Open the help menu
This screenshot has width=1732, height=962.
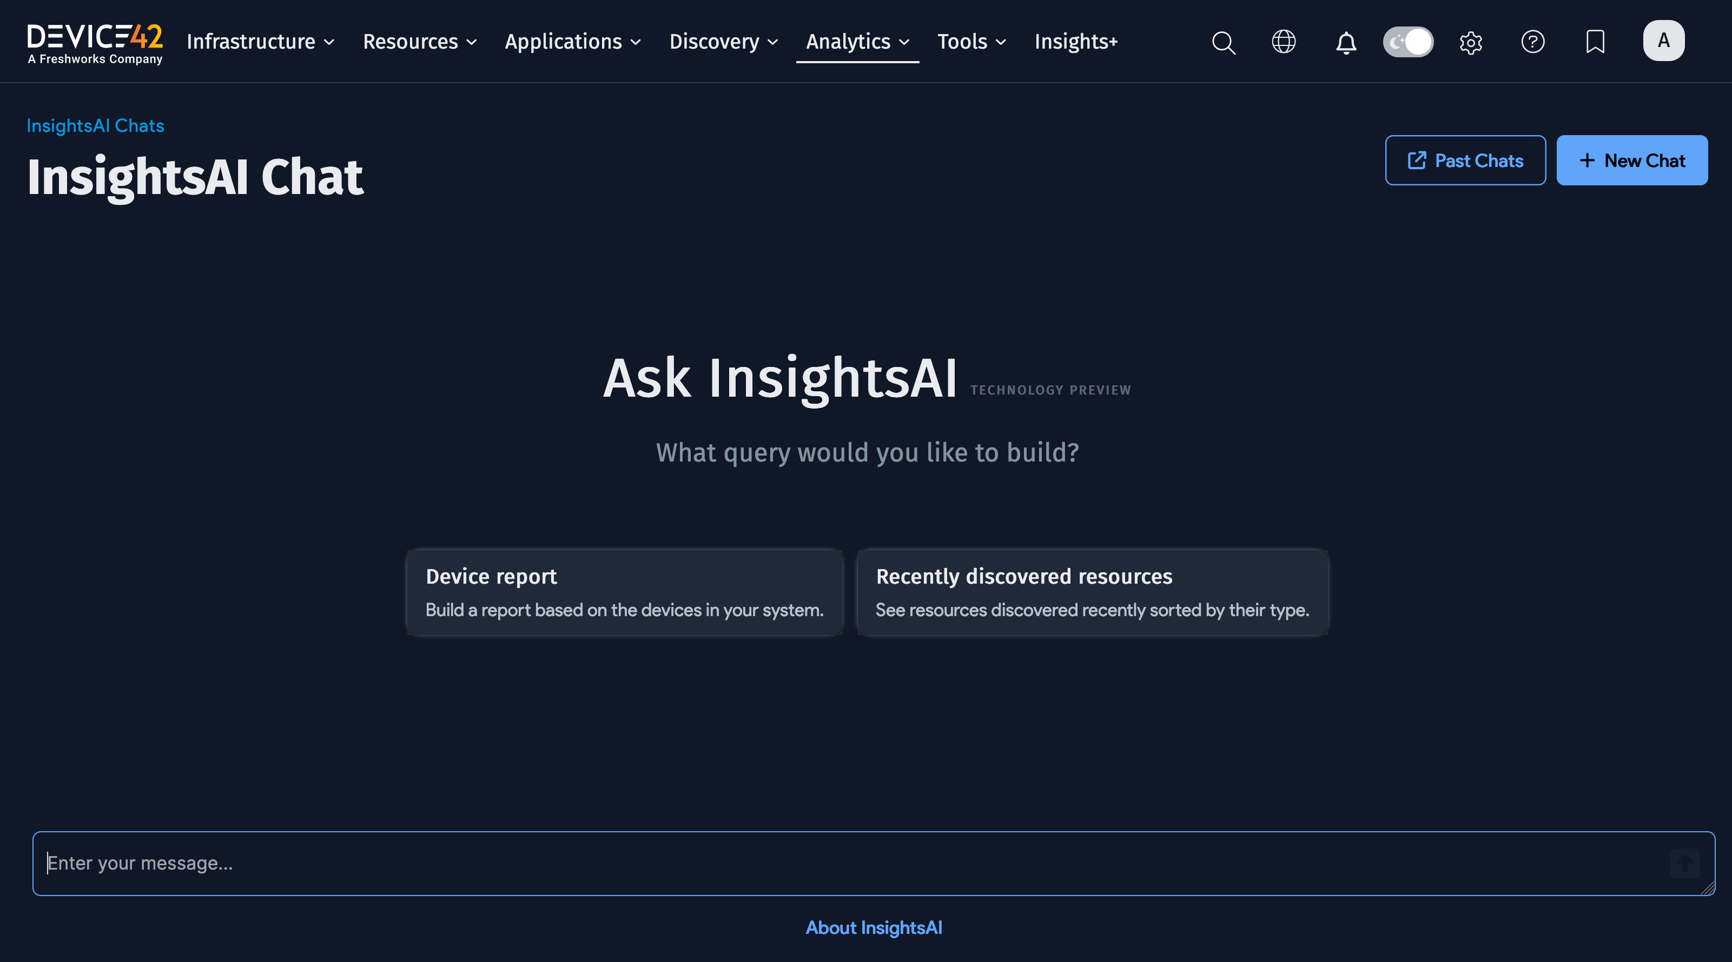1533,42
